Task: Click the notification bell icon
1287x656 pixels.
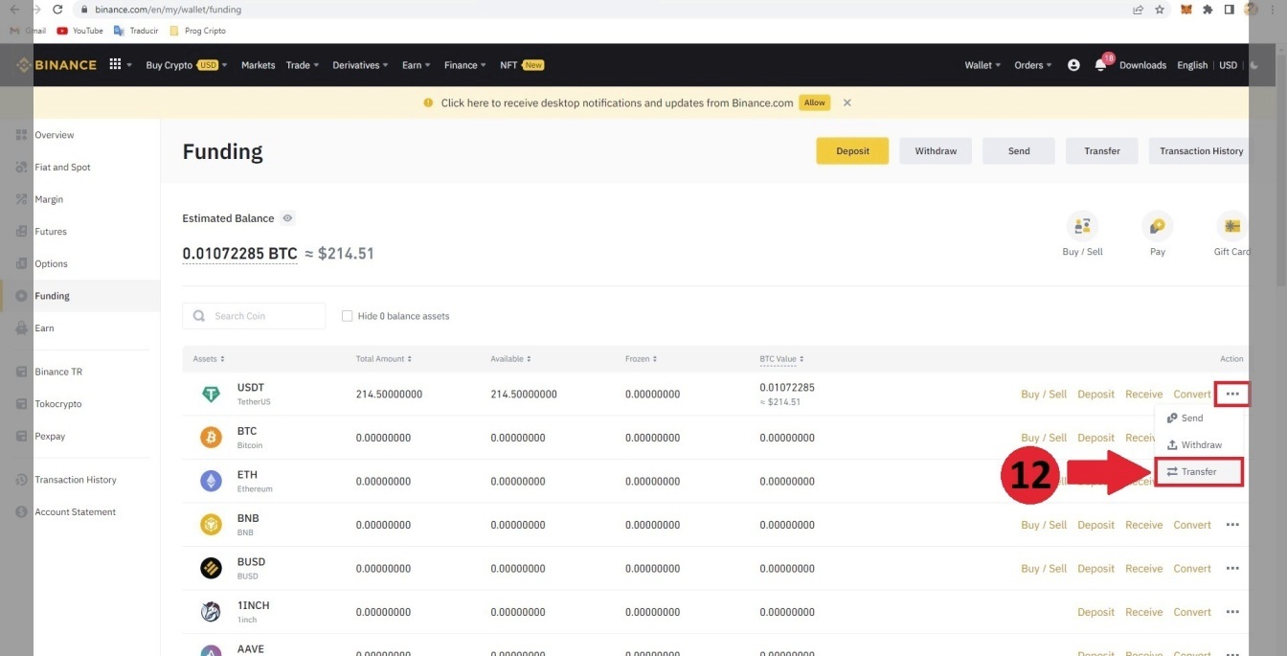Action: pyautogui.click(x=1100, y=65)
